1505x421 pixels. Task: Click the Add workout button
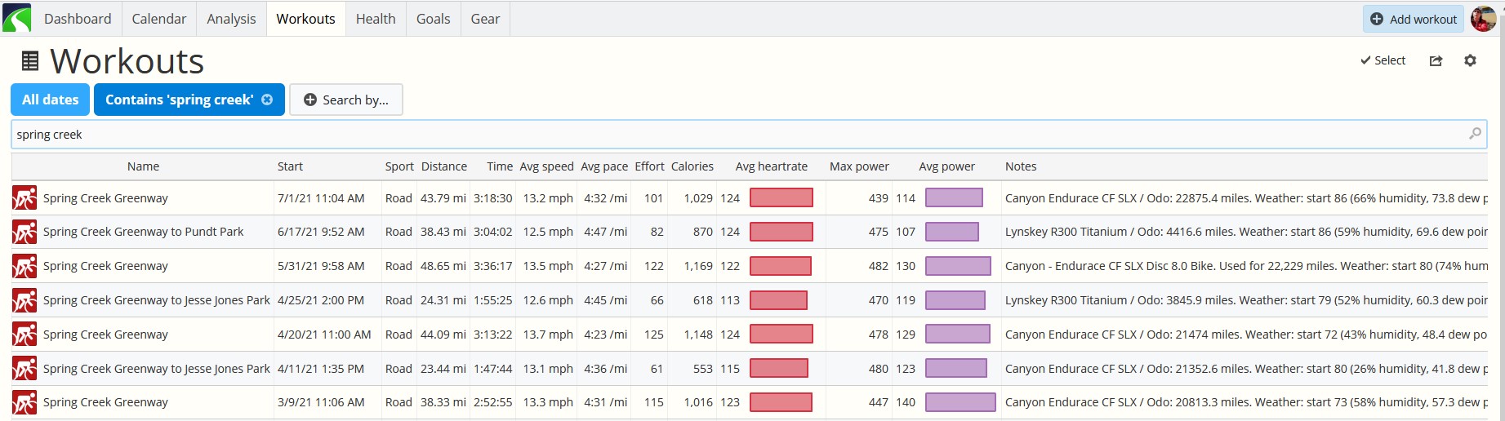coord(1414,19)
